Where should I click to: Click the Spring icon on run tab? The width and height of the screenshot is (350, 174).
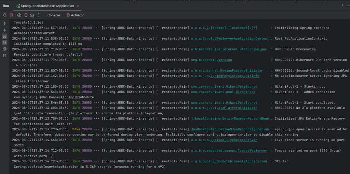pyautogui.click(x=18, y=6)
